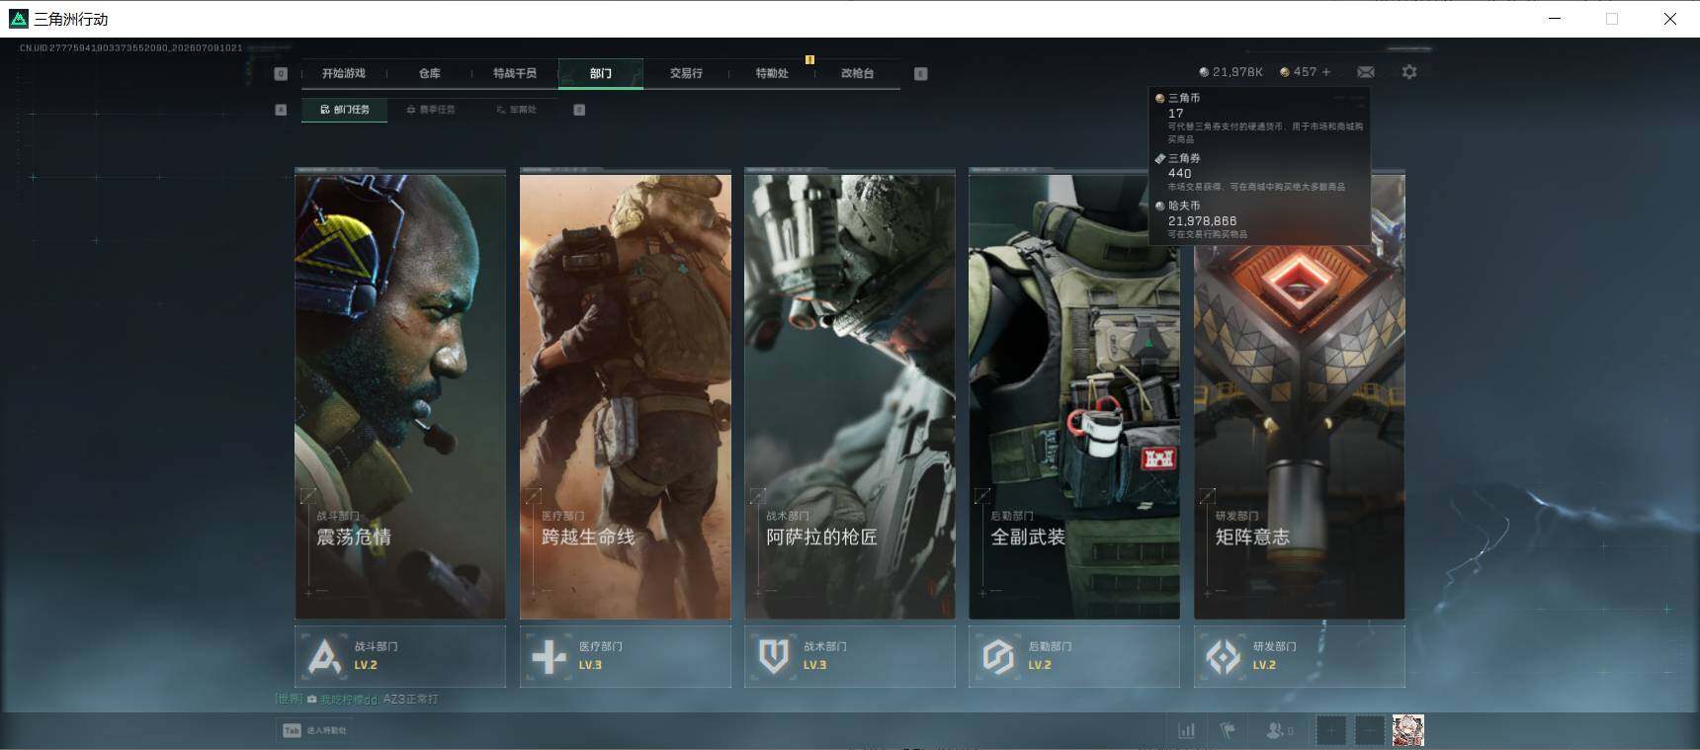Image resolution: width=1700 pixels, height=750 pixels.
Task: Click the first empty squad slot plus
Action: click(1331, 730)
